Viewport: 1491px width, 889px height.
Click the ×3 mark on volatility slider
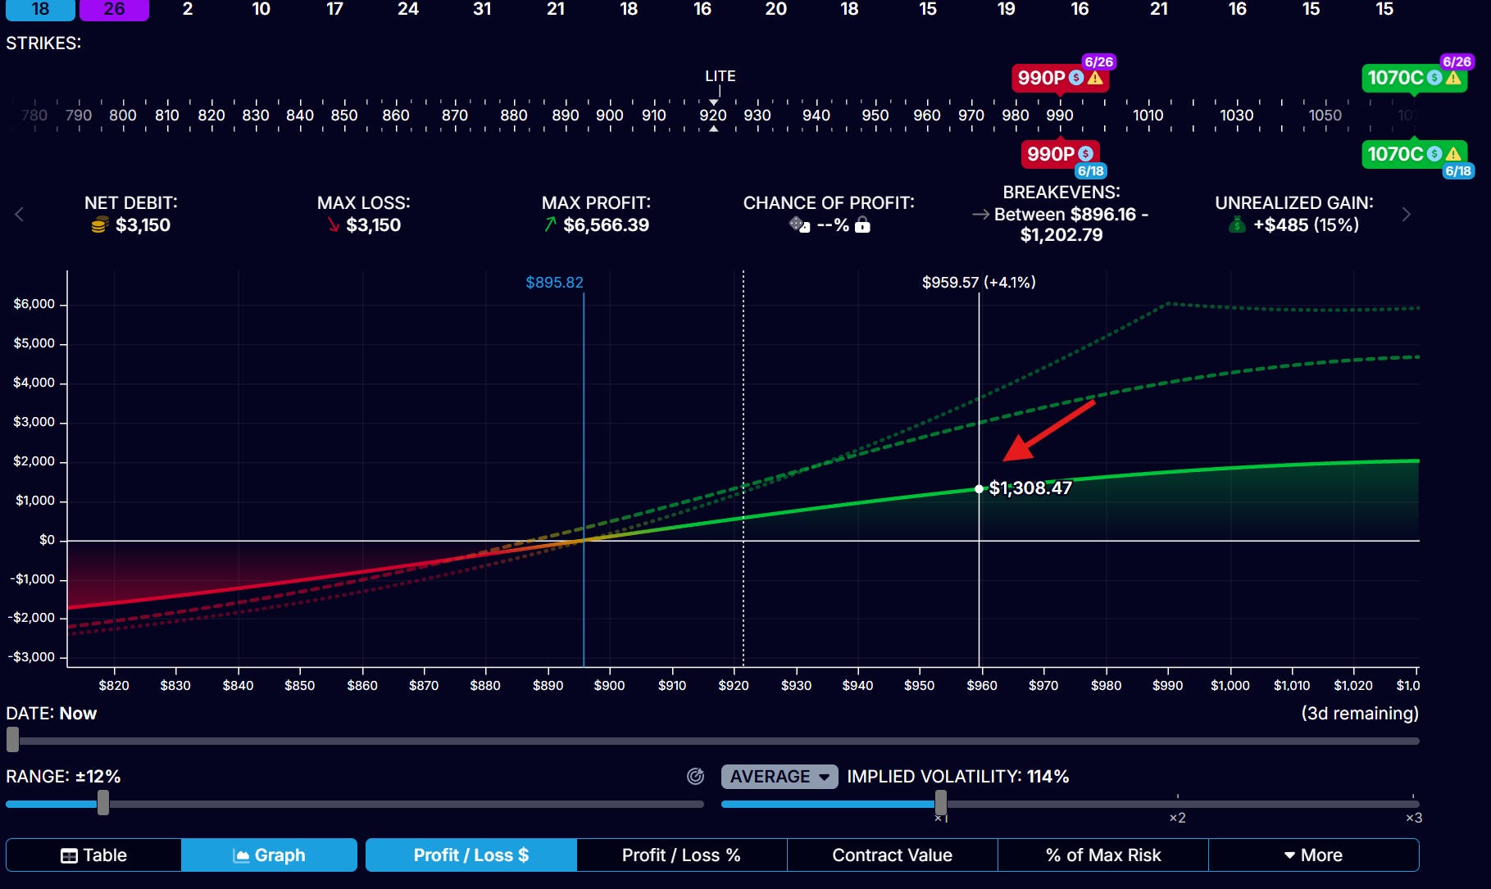tap(1414, 818)
